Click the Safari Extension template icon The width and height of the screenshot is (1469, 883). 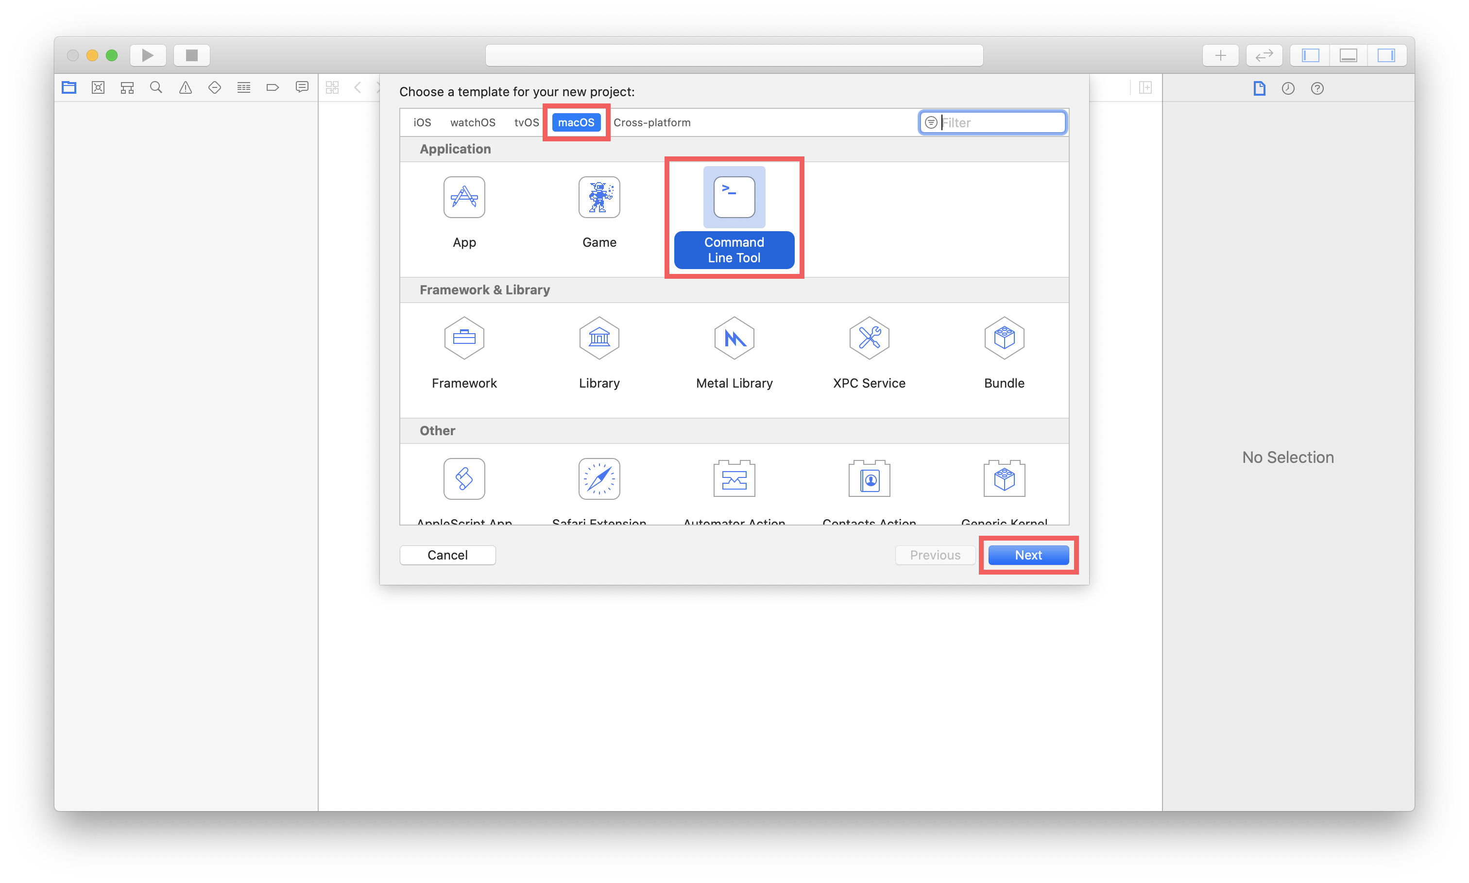(x=598, y=479)
